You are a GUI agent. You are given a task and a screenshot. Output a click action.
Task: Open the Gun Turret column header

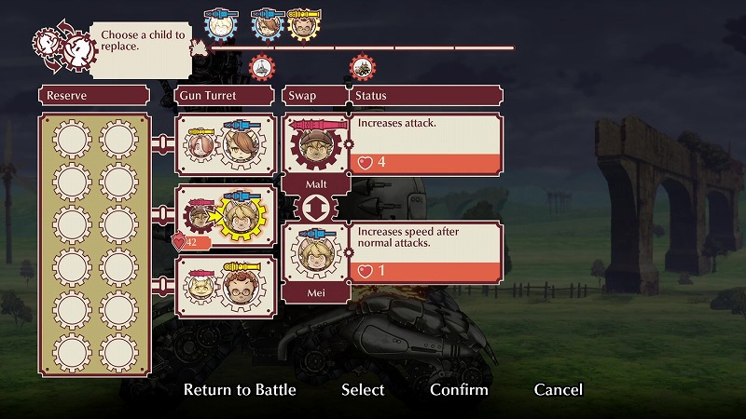(224, 96)
